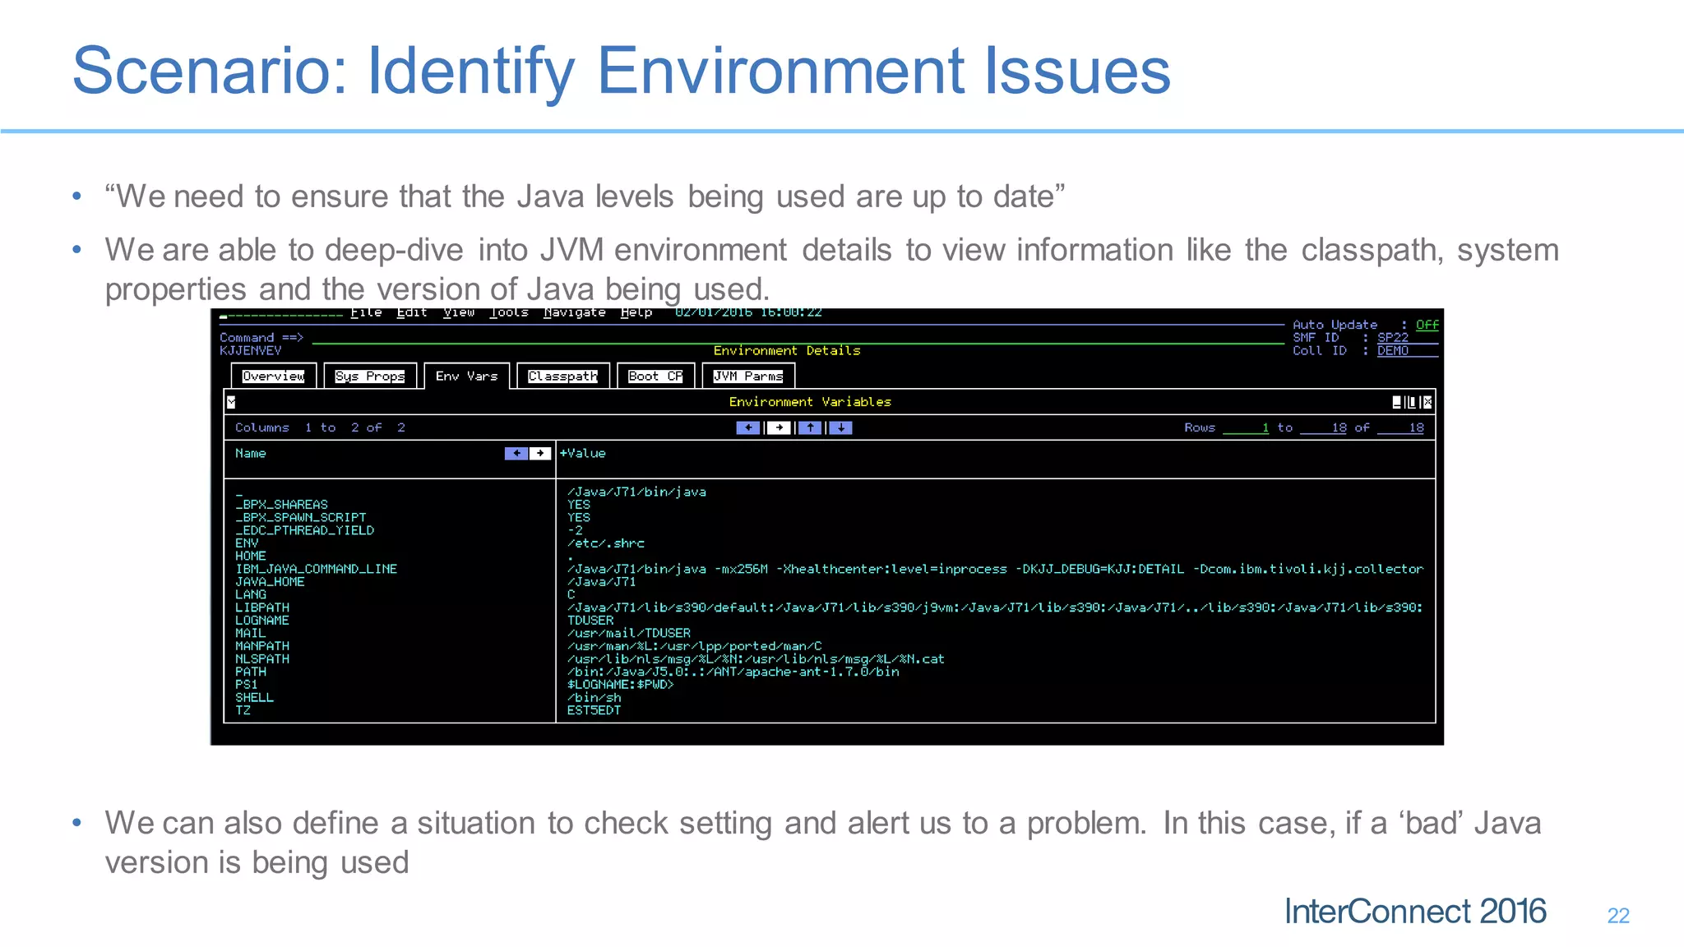Image resolution: width=1684 pixels, height=947 pixels.
Task: Click the /Java/J71/bin/java value
Action: [x=636, y=492]
